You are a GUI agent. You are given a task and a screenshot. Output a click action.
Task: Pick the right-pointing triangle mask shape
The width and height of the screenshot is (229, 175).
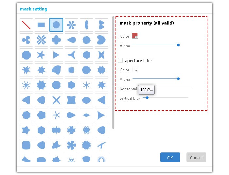point(56,55)
